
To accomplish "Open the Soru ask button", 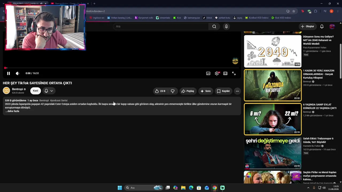I will tap(205, 91).
